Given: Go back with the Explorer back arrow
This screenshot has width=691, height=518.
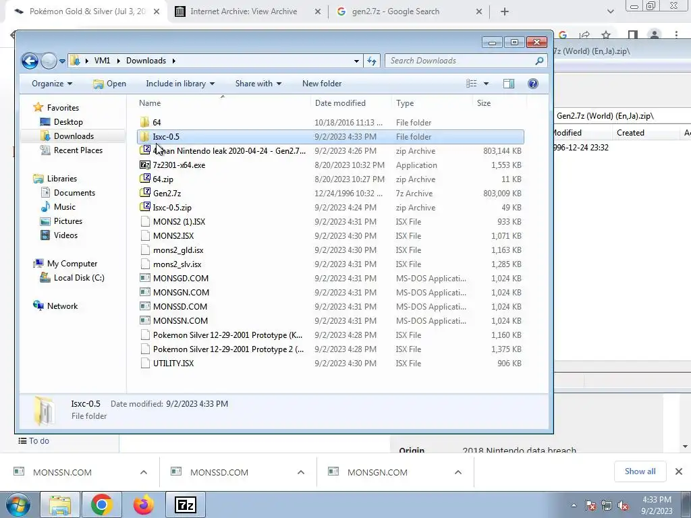Looking at the screenshot, I should click(30, 61).
